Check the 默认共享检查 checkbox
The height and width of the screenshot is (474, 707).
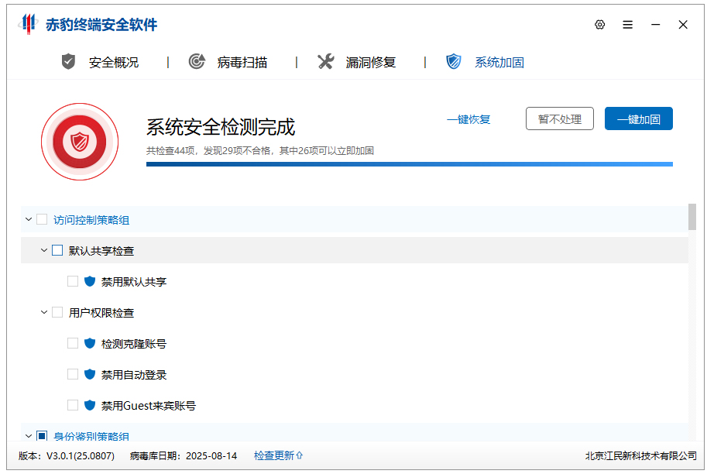[57, 250]
